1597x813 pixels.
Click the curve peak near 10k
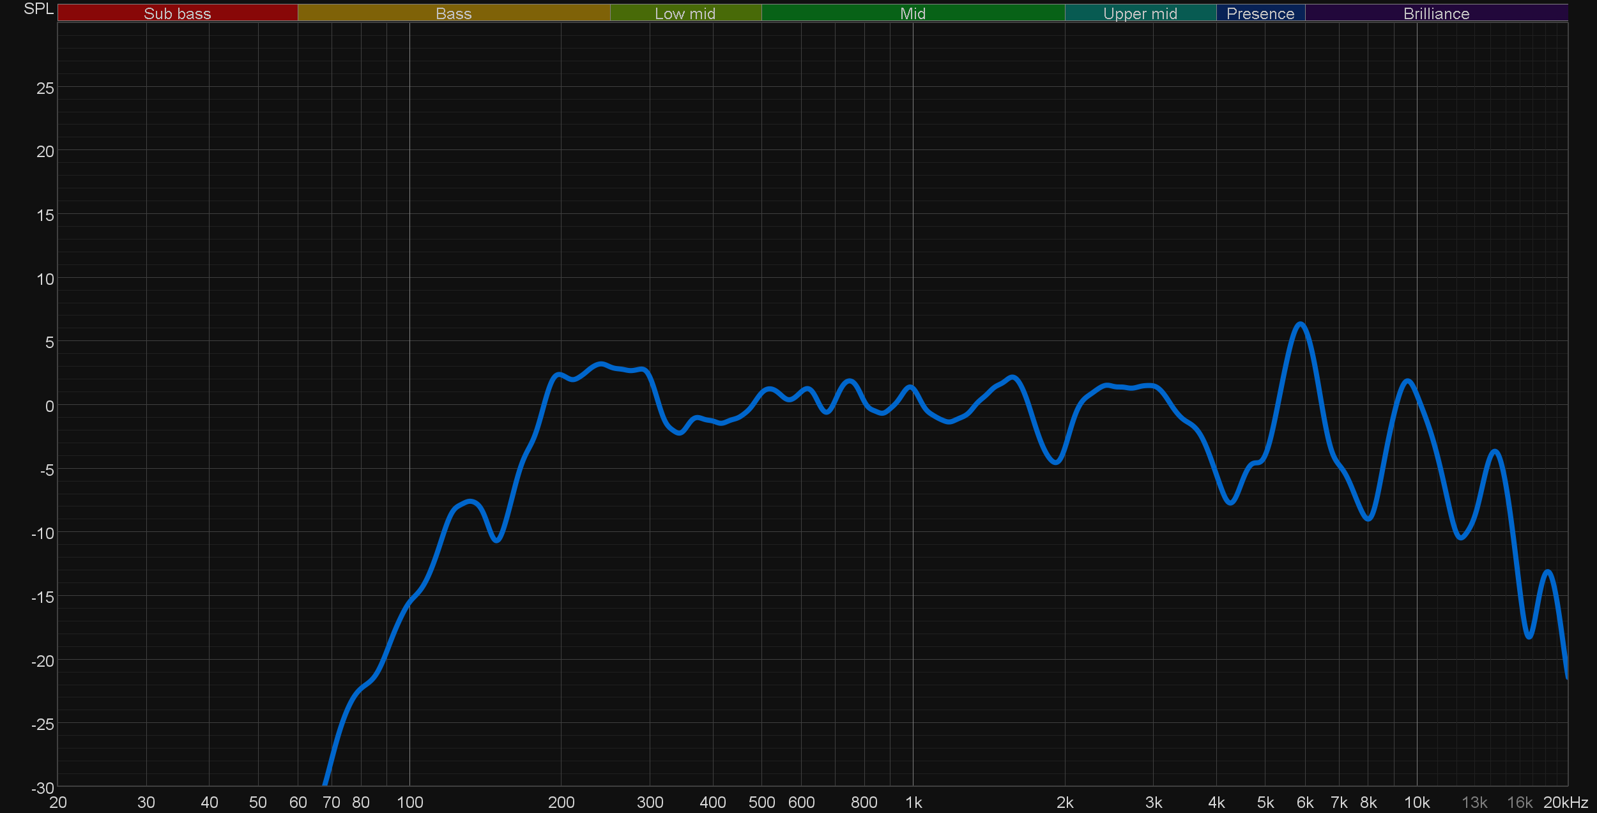click(1407, 381)
